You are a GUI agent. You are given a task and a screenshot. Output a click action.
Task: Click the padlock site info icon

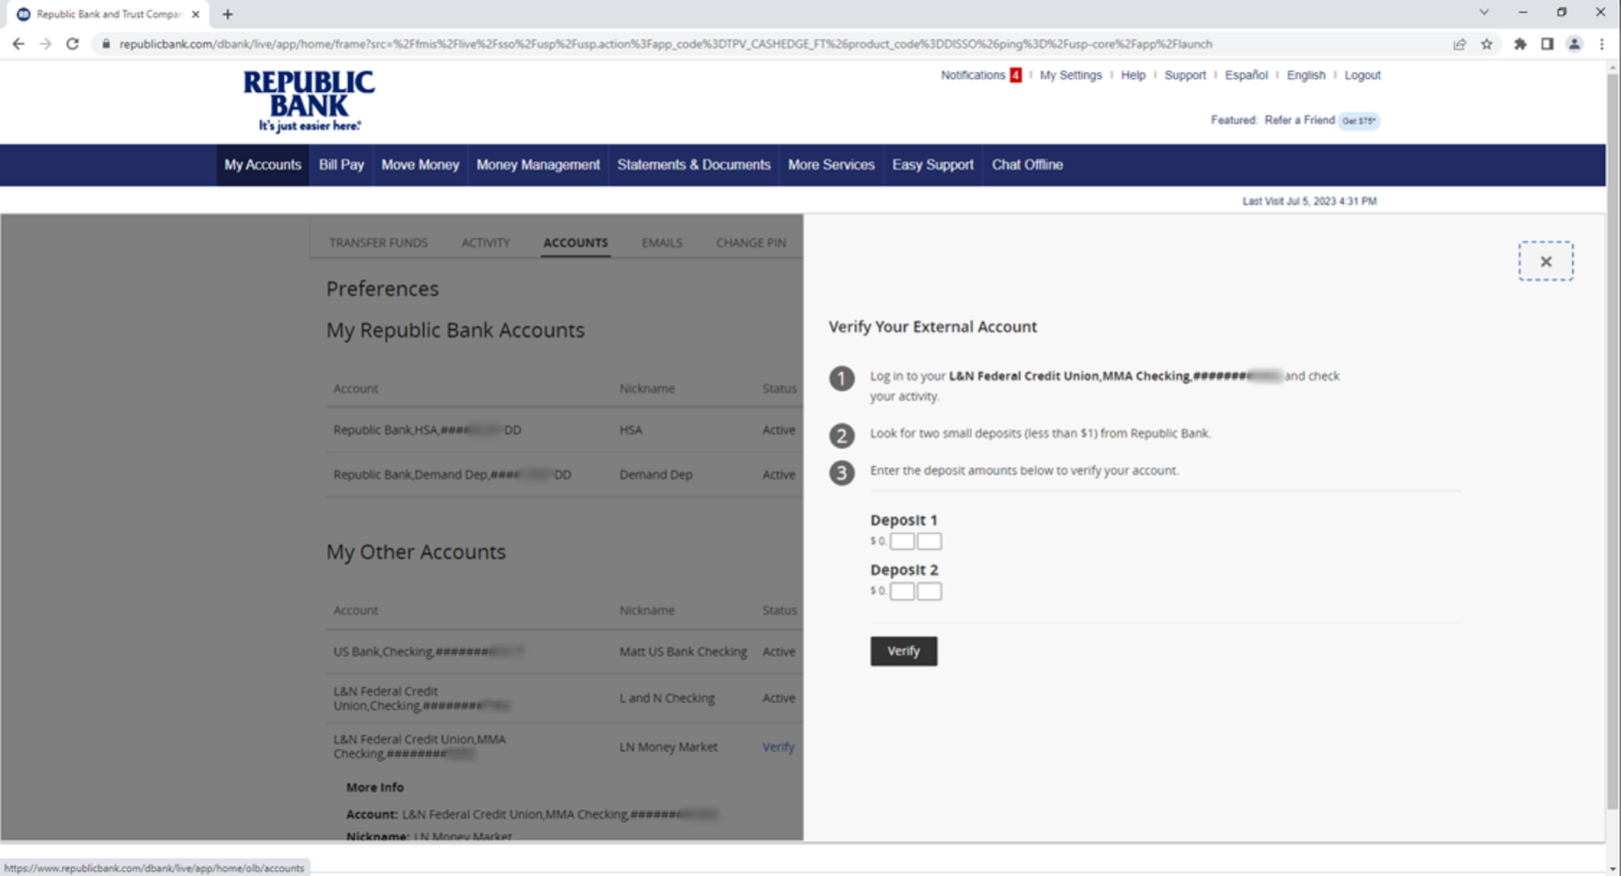tap(105, 43)
